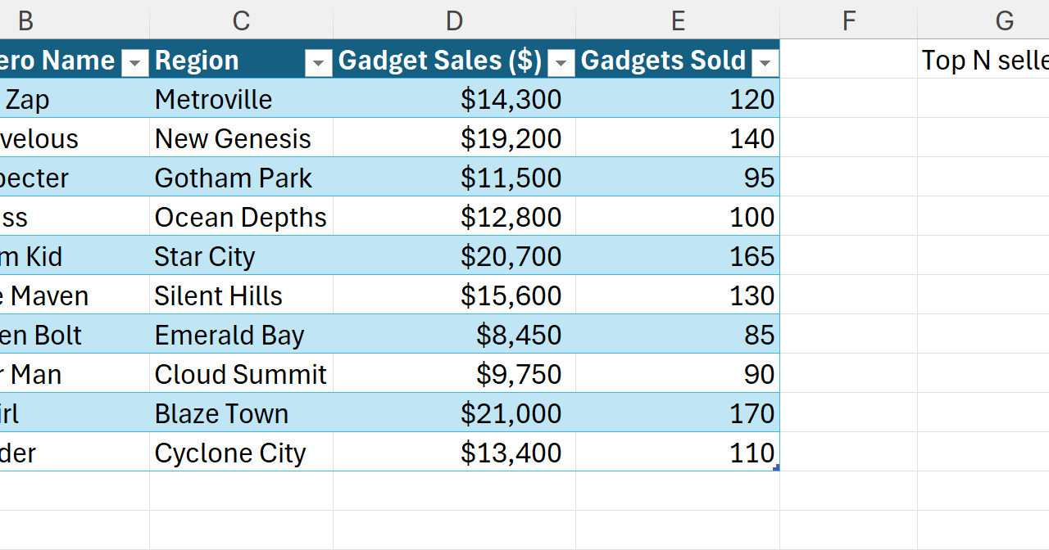Select the column C header

241,20
